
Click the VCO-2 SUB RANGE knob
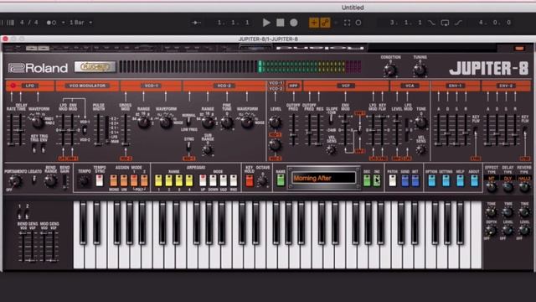click(208, 149)
